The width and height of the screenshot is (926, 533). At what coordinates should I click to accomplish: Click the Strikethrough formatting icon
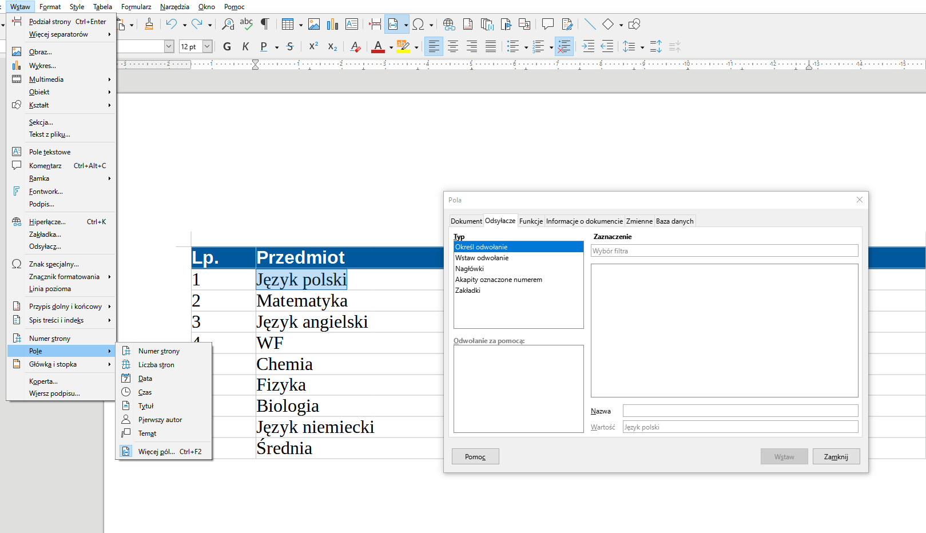290,46
